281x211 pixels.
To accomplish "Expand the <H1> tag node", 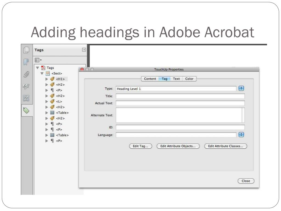I will pyautogui.click(x=47, y=79).
